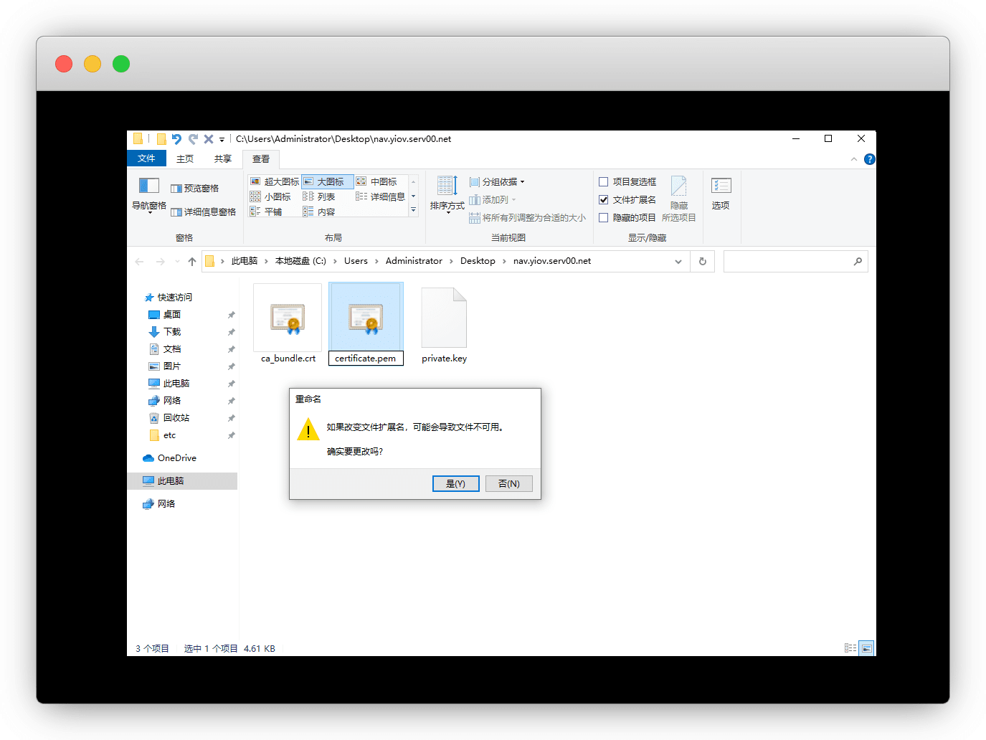Select OneDrive in the navigation sidebar
986x740 pixels.
176,458
